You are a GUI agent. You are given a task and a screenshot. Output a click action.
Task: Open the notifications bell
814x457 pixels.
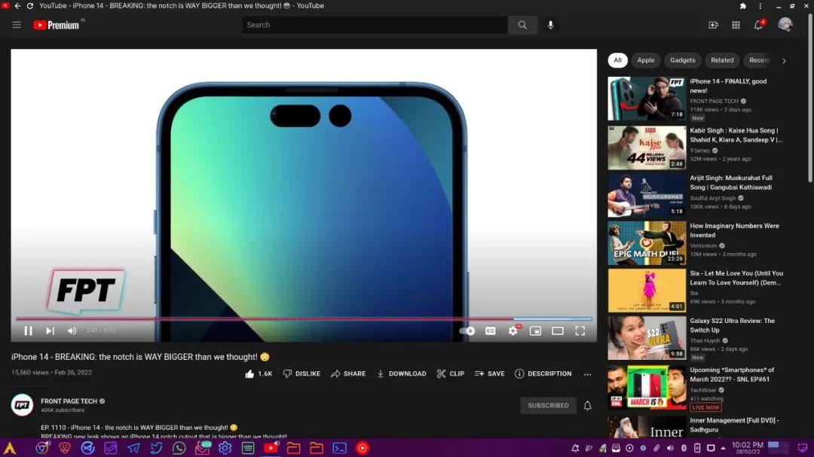pyautogui.click(x=759, y=25)
